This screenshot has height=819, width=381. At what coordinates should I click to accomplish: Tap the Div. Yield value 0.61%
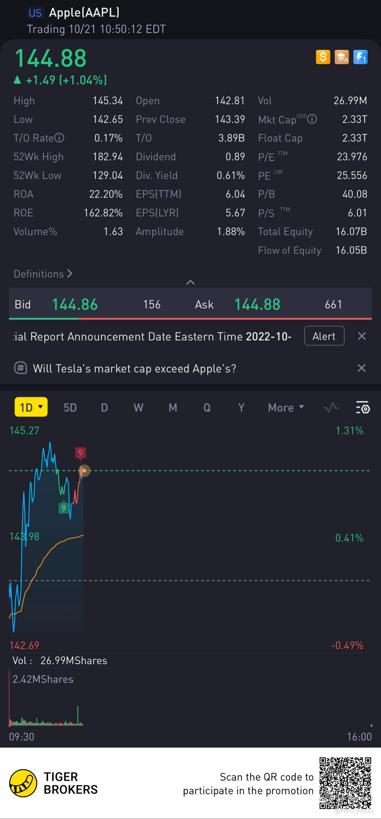(231, 175)
